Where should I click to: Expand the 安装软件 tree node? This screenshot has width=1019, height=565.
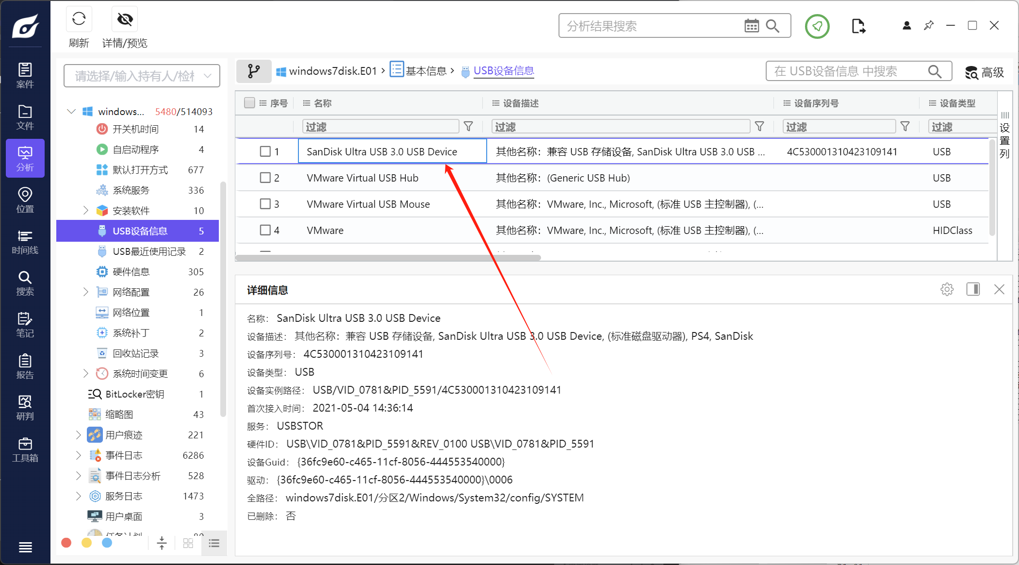86,211
